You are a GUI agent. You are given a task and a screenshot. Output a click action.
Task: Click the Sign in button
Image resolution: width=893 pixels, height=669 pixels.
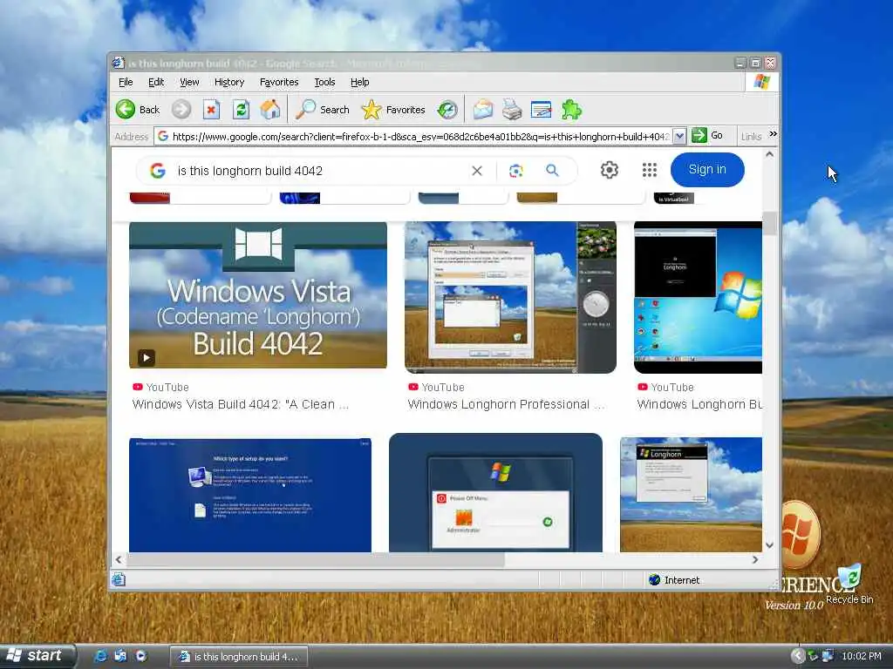click(x=707, y=170)
